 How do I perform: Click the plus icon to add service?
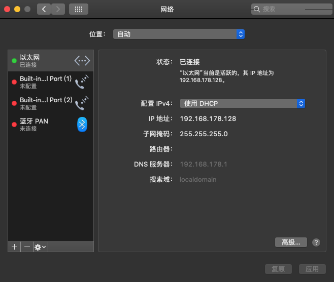(14, 247)
